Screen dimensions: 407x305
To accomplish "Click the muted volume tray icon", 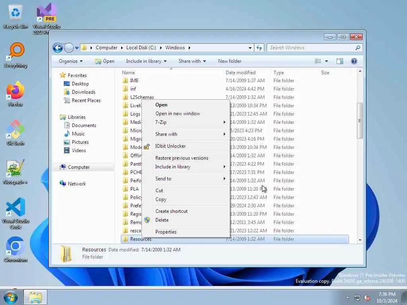I will coord(367,298).
